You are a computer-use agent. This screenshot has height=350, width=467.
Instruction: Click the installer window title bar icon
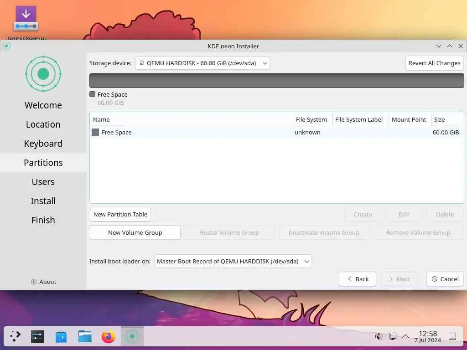6,46
